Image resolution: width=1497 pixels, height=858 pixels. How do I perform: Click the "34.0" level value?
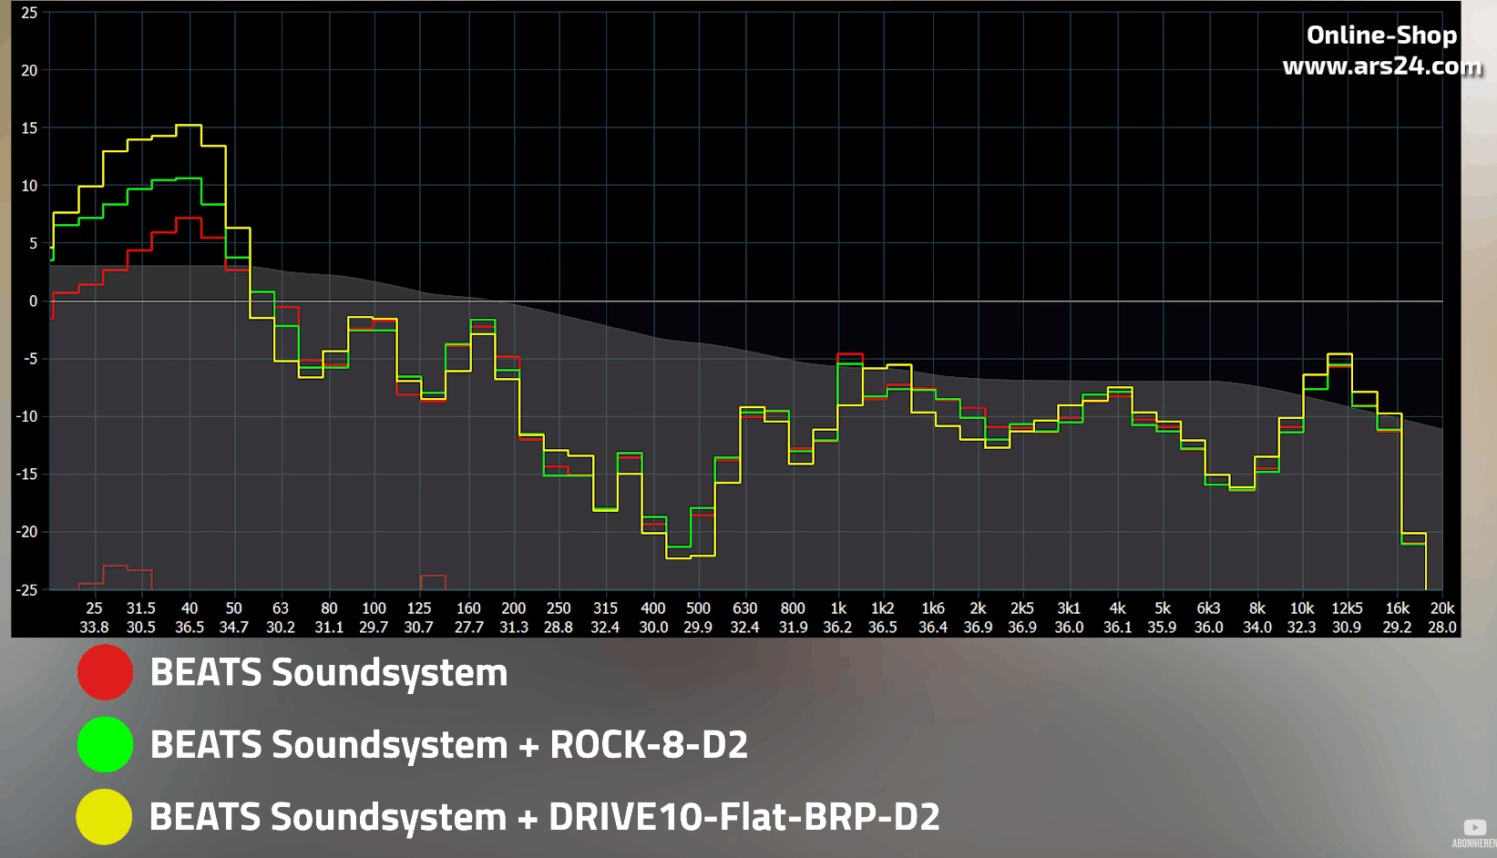[1257, 627]
